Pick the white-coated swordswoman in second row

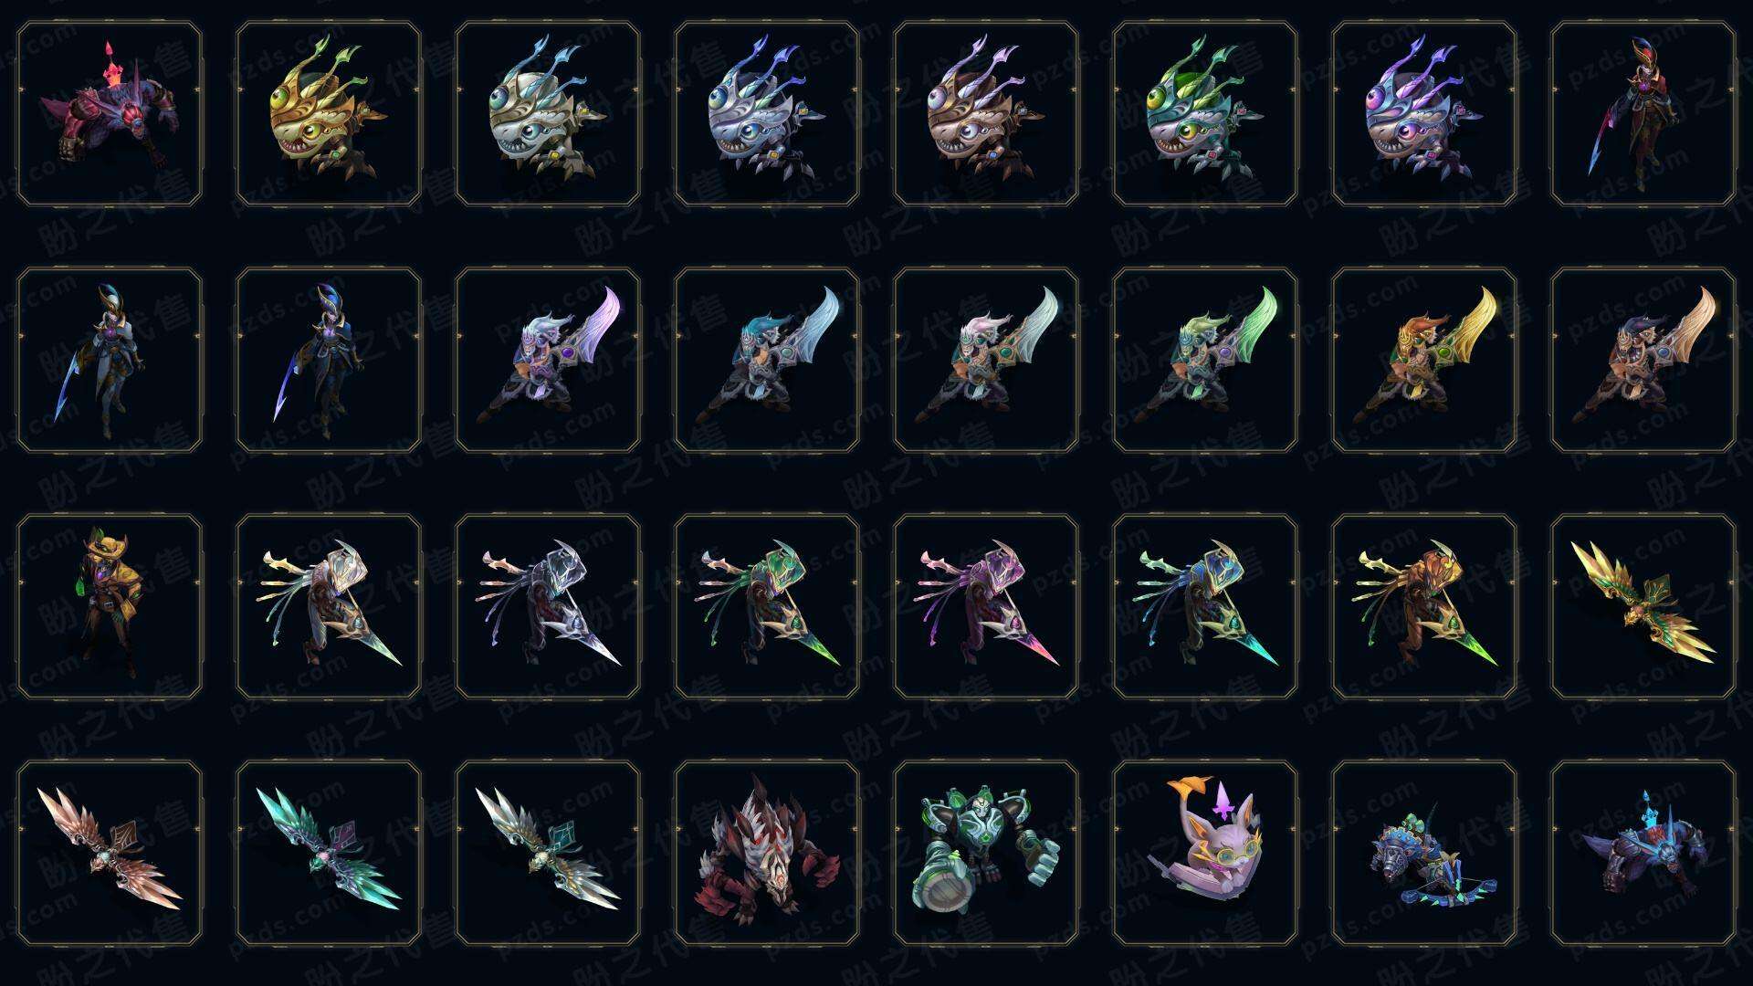click(x=110, y=360)
